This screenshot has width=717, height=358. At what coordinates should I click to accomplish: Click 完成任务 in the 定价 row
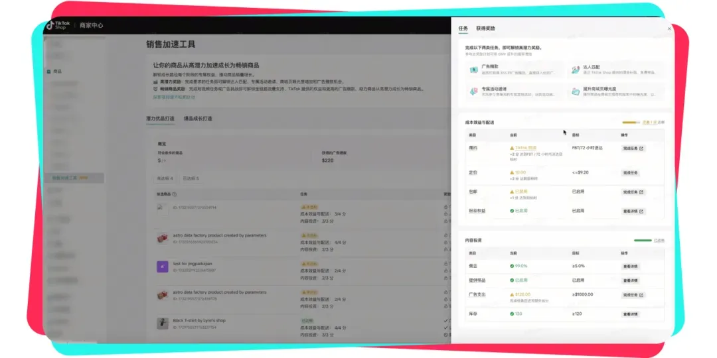tap(630, 172)
